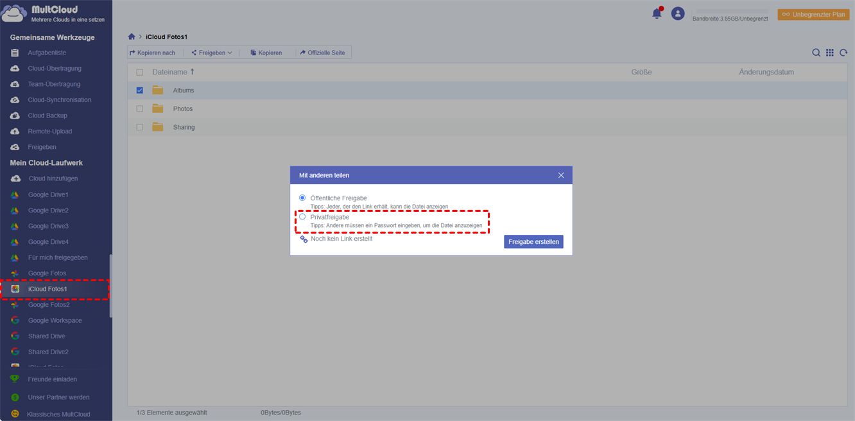
Task: Close the Mit anderen teilen dialog
Action: (561, 175)
